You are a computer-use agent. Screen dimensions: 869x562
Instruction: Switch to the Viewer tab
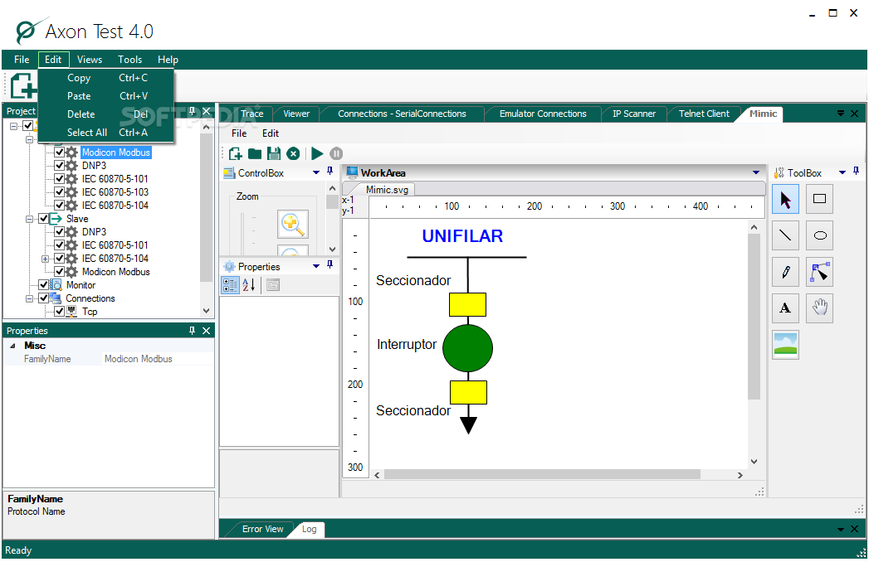point(296,114)
